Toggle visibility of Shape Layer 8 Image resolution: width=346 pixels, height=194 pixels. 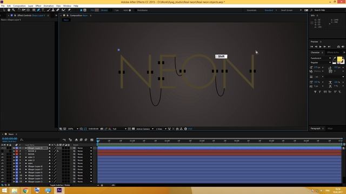click(2, 167)
